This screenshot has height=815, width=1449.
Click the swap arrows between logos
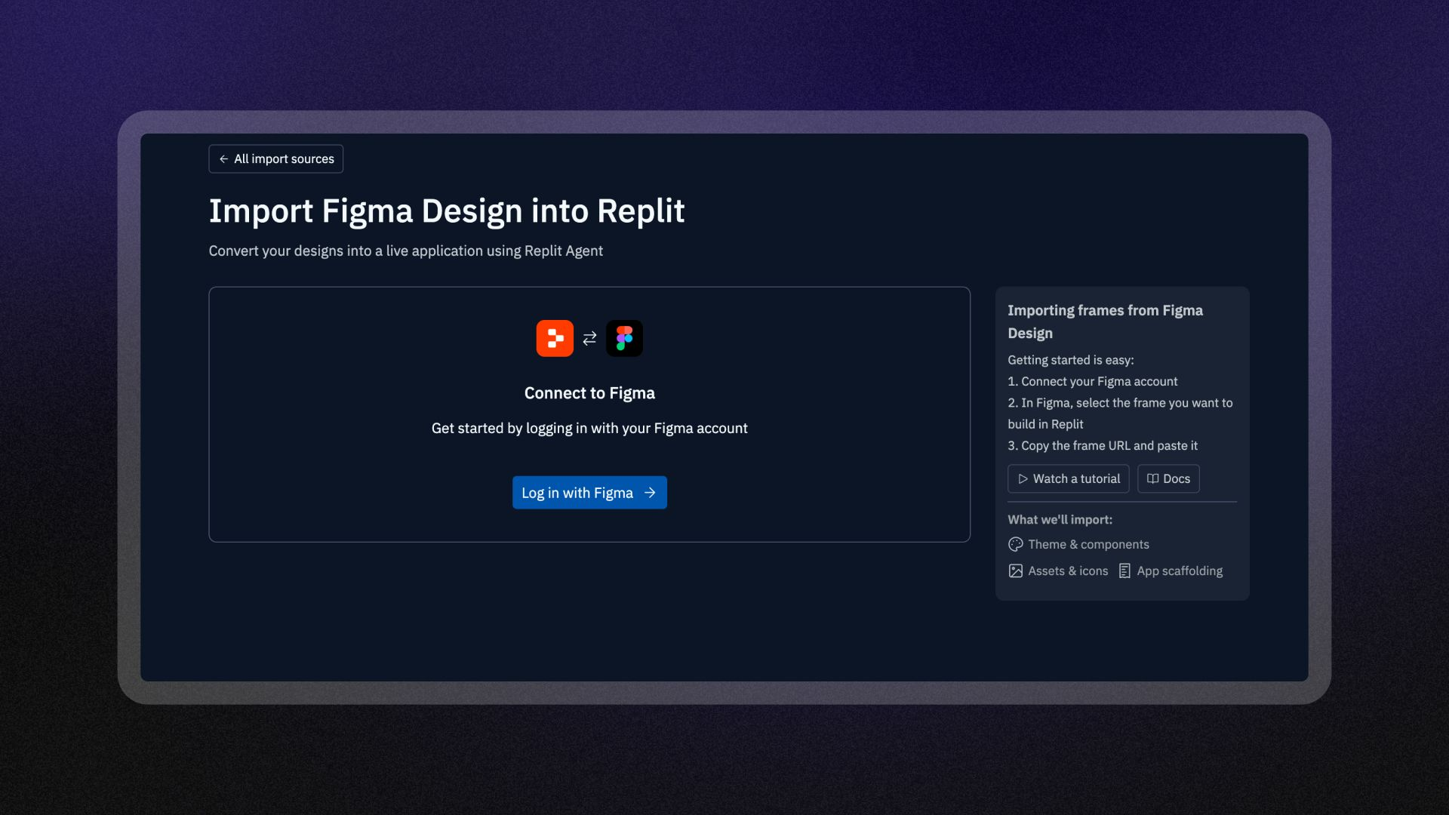[589, 338]
